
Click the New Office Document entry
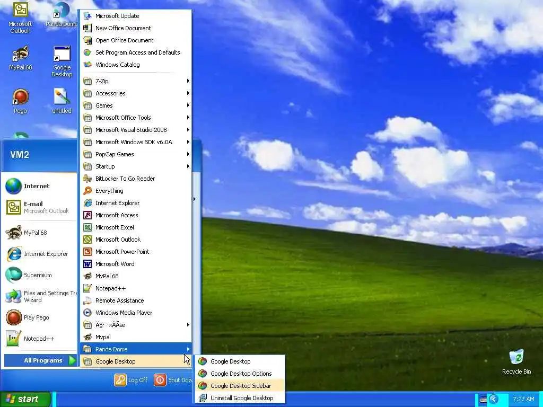tap(136, 28)
